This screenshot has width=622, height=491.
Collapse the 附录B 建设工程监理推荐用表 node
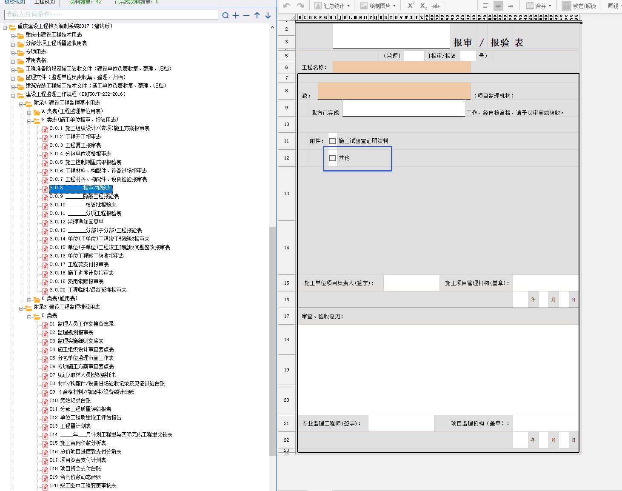coord(21,308)
